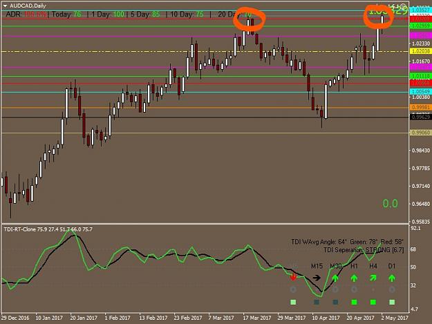
Task: Click the tan 0.99060 price label
Action: (420, 133)
